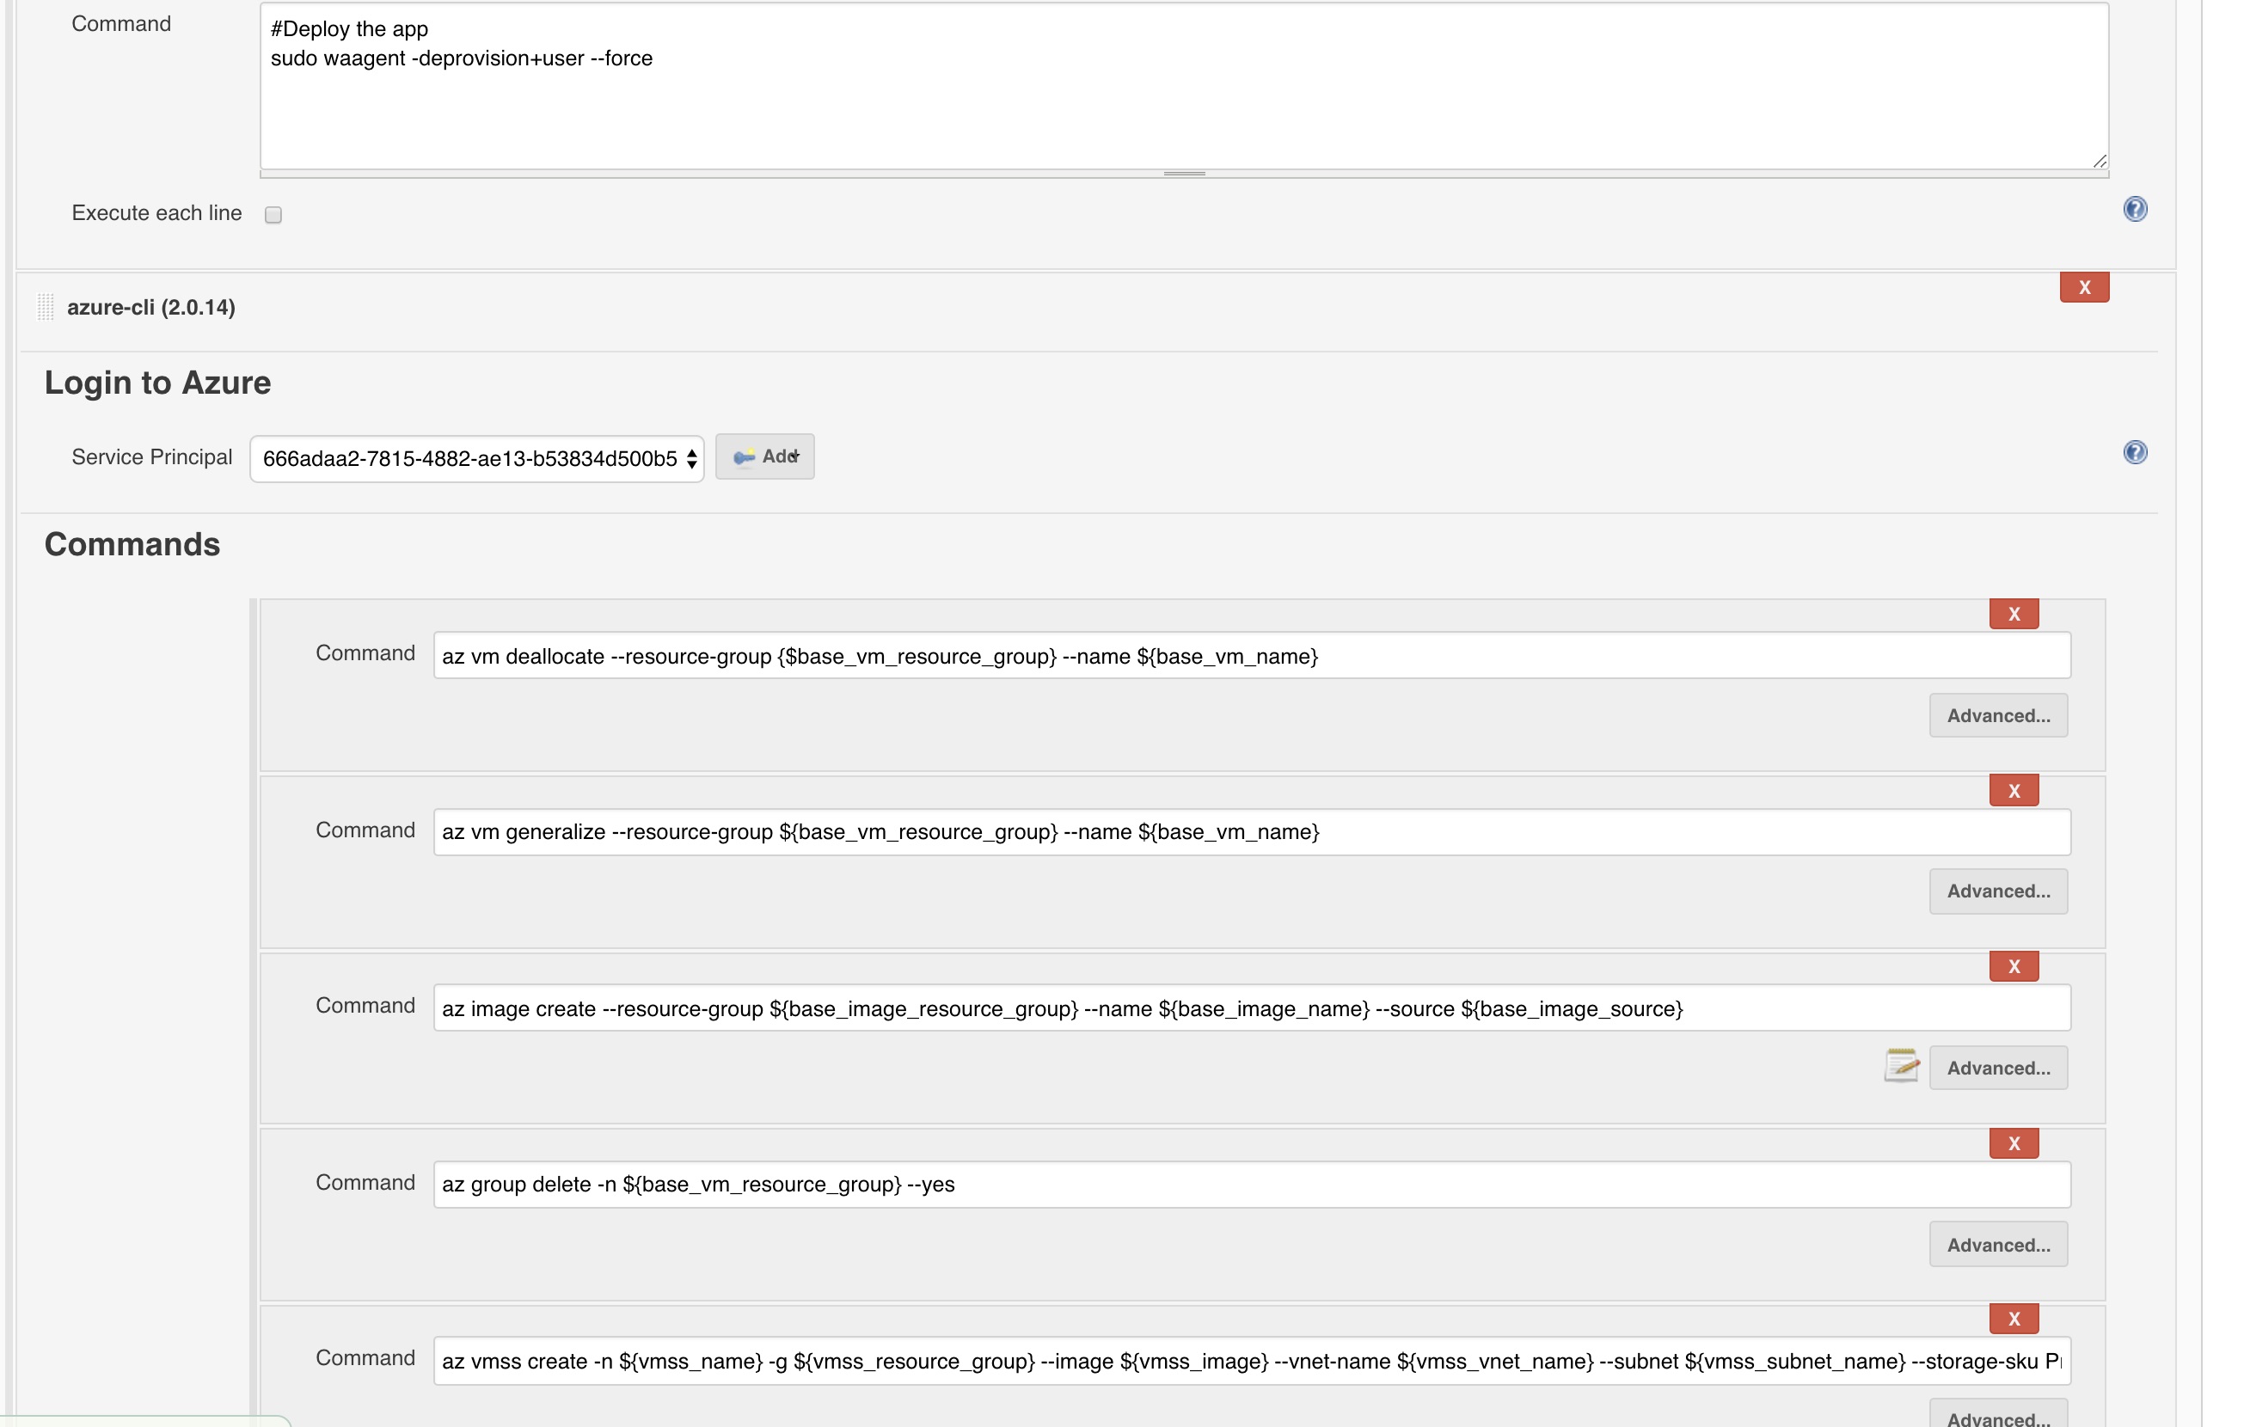Grab the textarea resize handle bar
The width and height of the screenshot is (2244, 1427).
click(1184, 175)
